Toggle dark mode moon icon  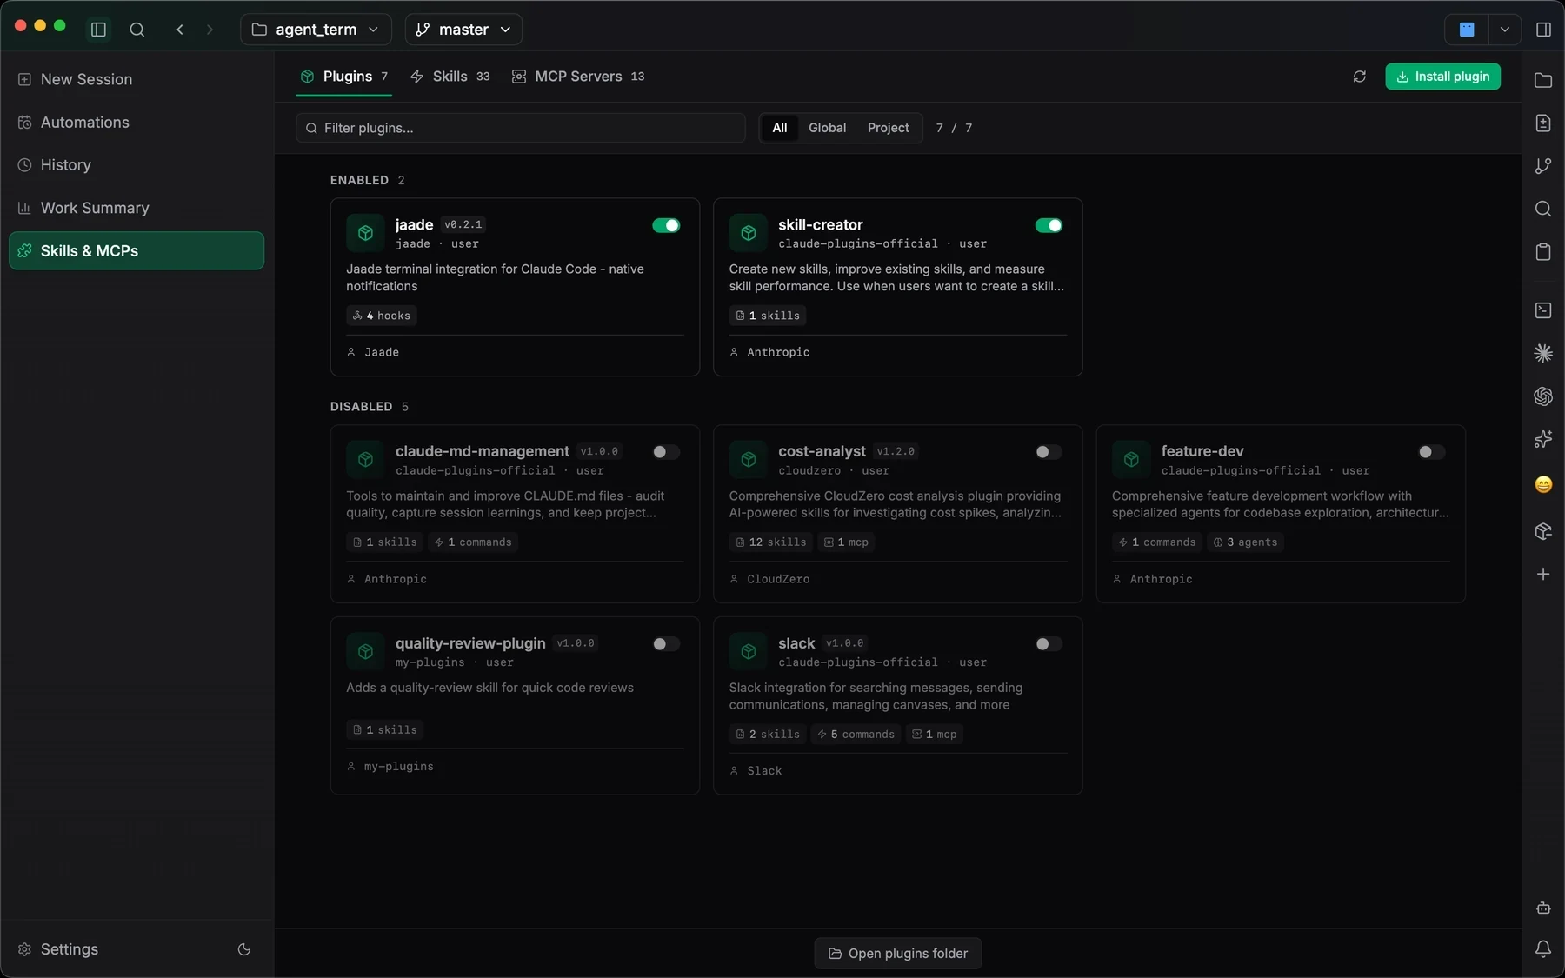(244, 949)
